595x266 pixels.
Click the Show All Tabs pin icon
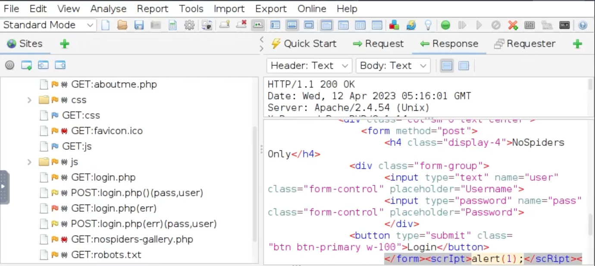[x=224, y=25]
